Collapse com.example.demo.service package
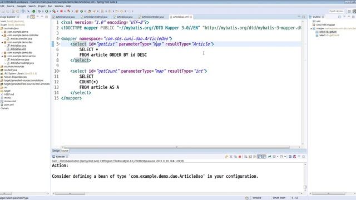The height and width of the screenshot is (200, 356). pos(2,56)
